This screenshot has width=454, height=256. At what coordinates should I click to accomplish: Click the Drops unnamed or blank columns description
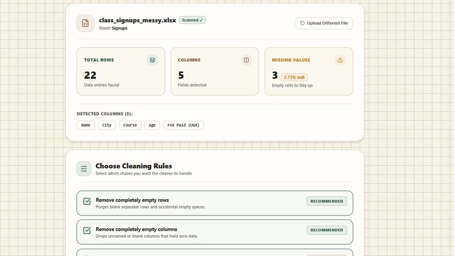(147, 236)
